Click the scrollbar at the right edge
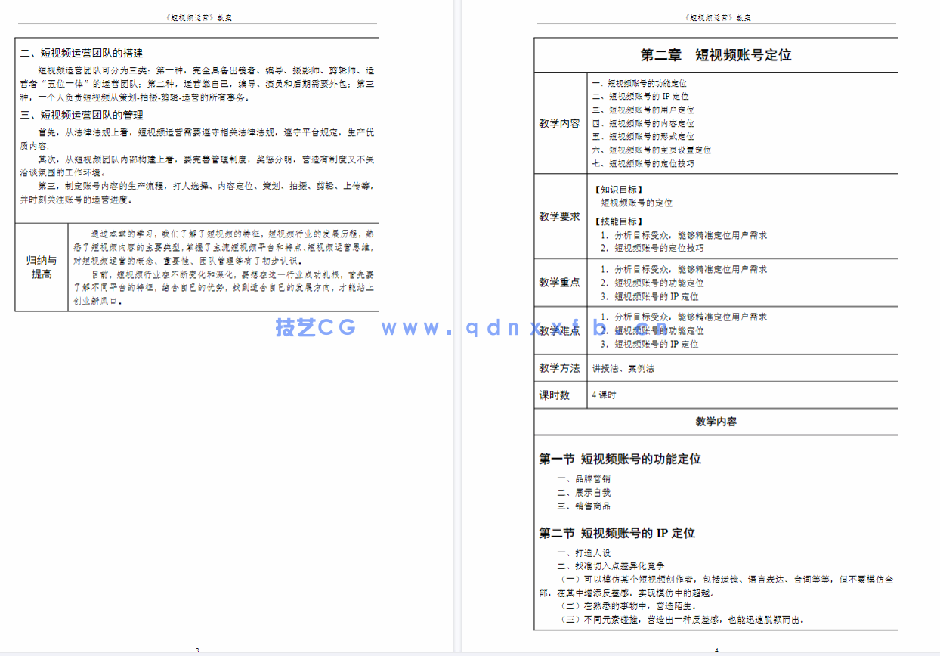The width and height of the screenshot is (940, 656). pyautogui.click(x=937, y=328)
